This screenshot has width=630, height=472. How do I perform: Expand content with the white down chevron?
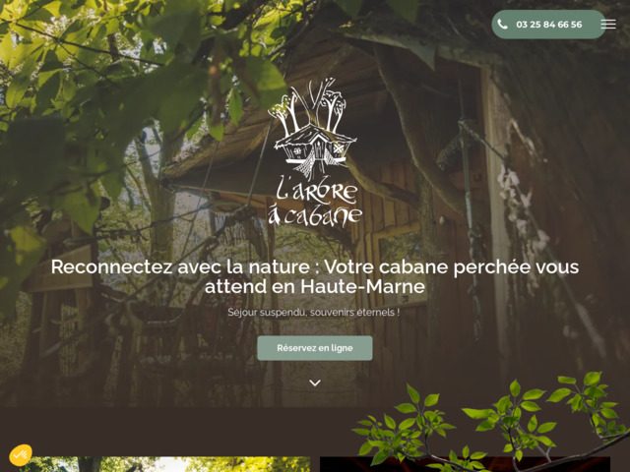pyautogui.click(x=315, y=383)
